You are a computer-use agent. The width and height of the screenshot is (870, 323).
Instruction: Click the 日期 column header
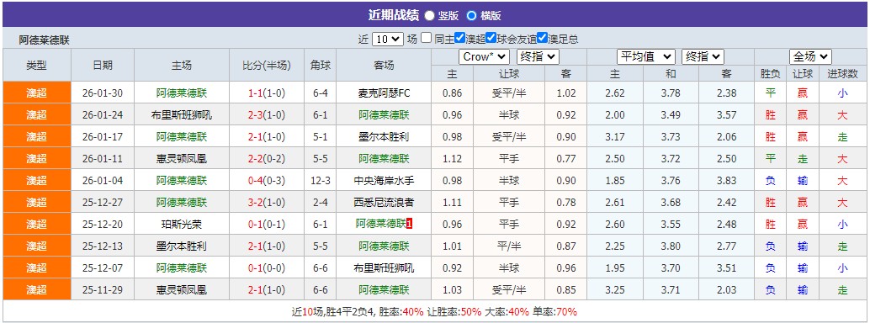[103, 65]
